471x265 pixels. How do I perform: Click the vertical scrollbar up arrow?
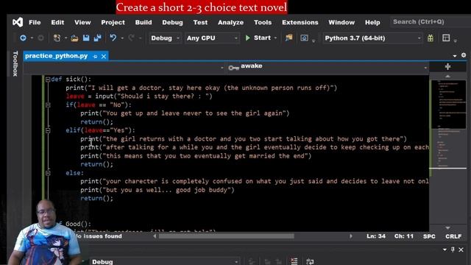tap(447, 77)
